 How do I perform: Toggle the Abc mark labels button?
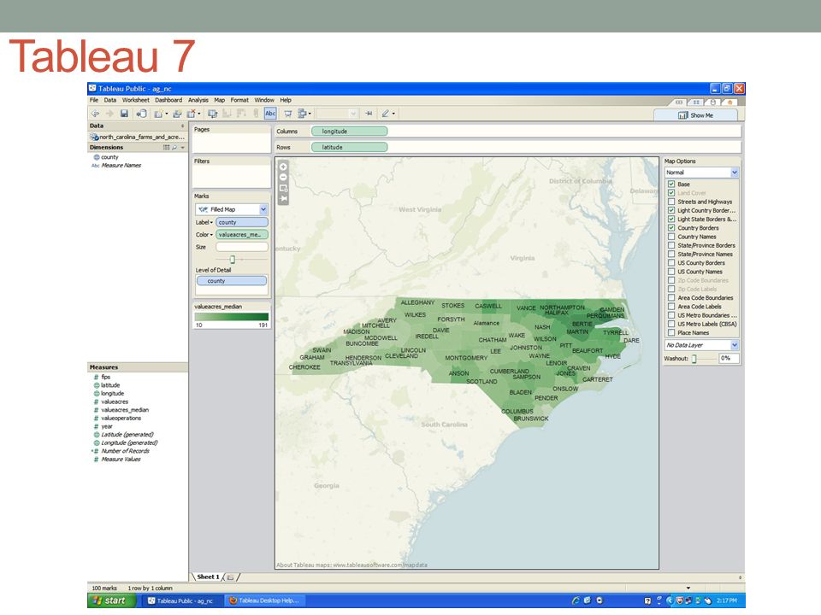[270, 114]
